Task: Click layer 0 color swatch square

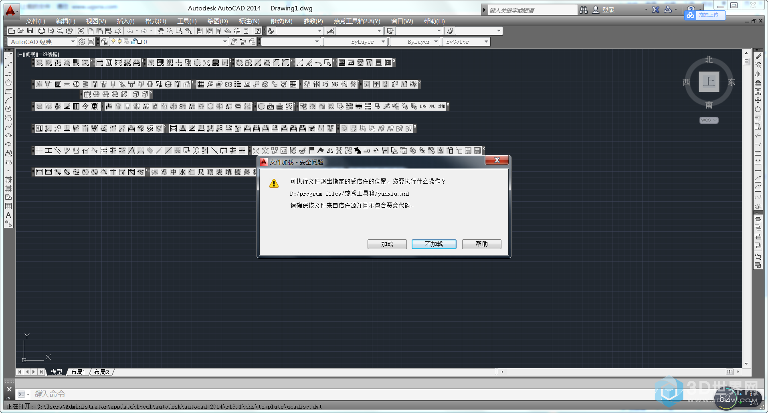Action: coord(139,42)
